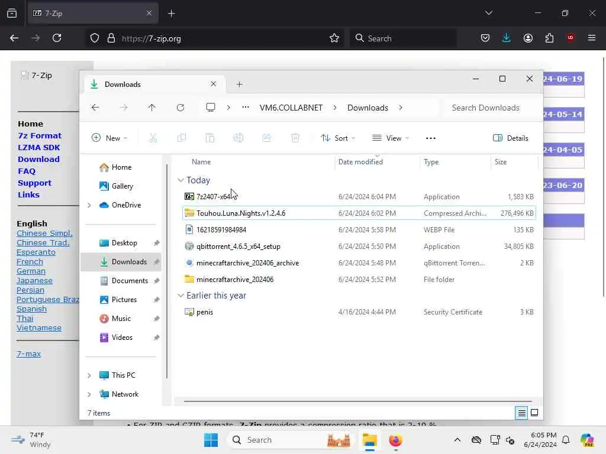Click the Search Downloads field

click(491, 108)
